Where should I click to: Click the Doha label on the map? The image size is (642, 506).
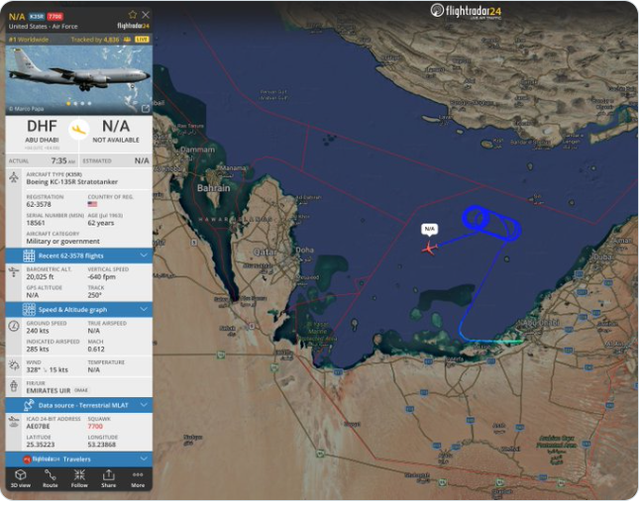click(x=304, y=250)
